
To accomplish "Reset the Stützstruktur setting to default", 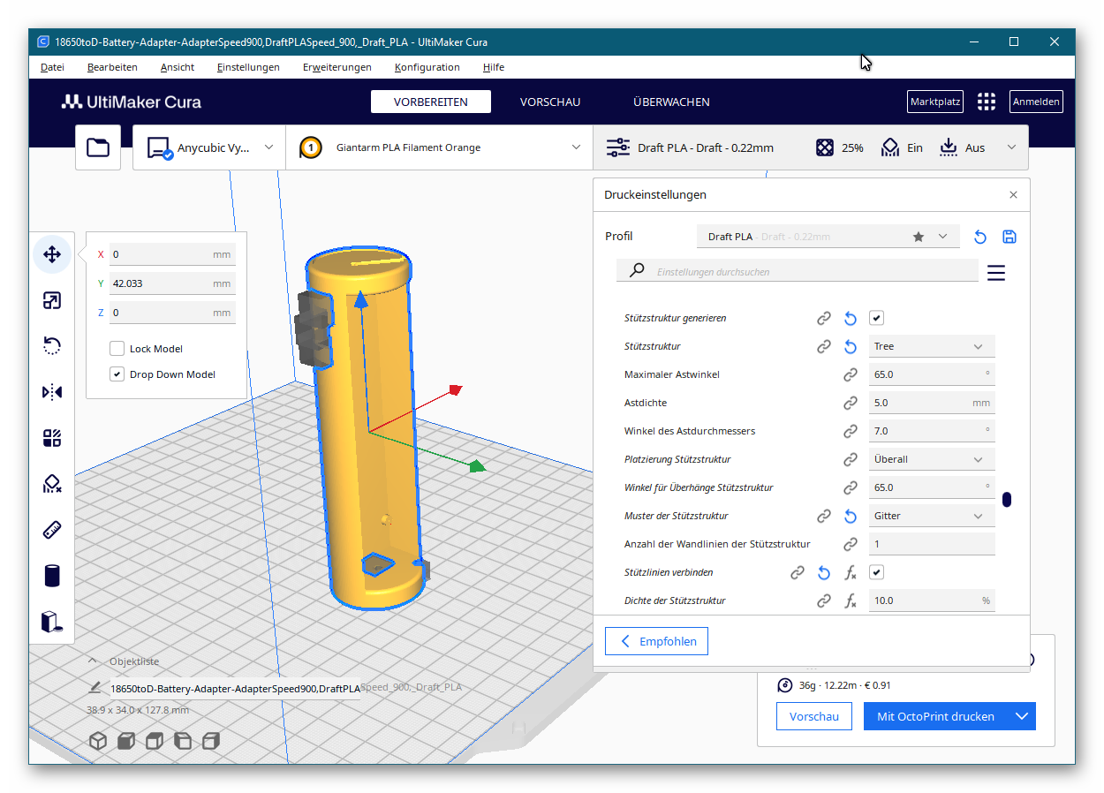I will point(851,347).
